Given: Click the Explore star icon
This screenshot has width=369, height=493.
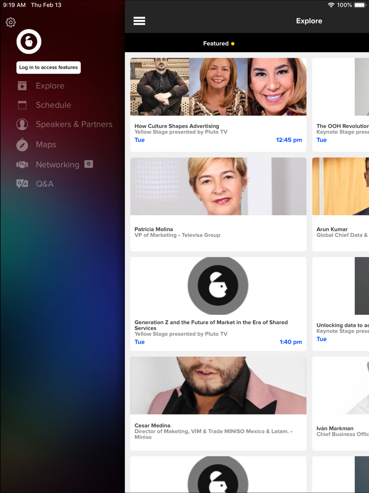Looking at the screenshot, I should (22, 86).
